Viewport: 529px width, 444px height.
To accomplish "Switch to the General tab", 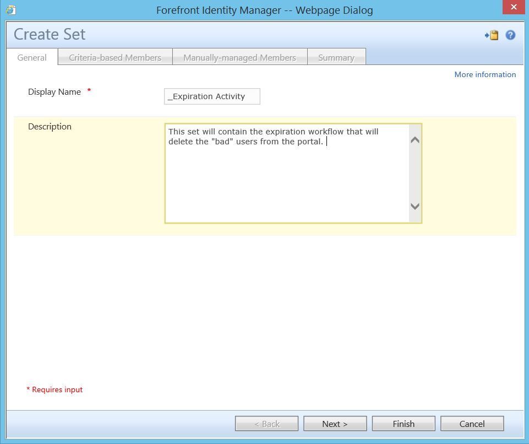I will click(x=32, y=57).
